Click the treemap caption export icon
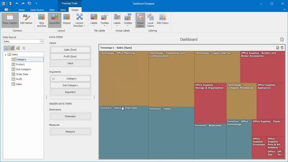Screen dimensions: 288x162 pyautogui.click(x=278, y=48)
